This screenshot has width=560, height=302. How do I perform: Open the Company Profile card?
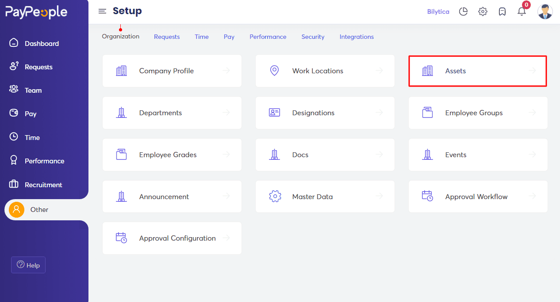coord(172,71)
